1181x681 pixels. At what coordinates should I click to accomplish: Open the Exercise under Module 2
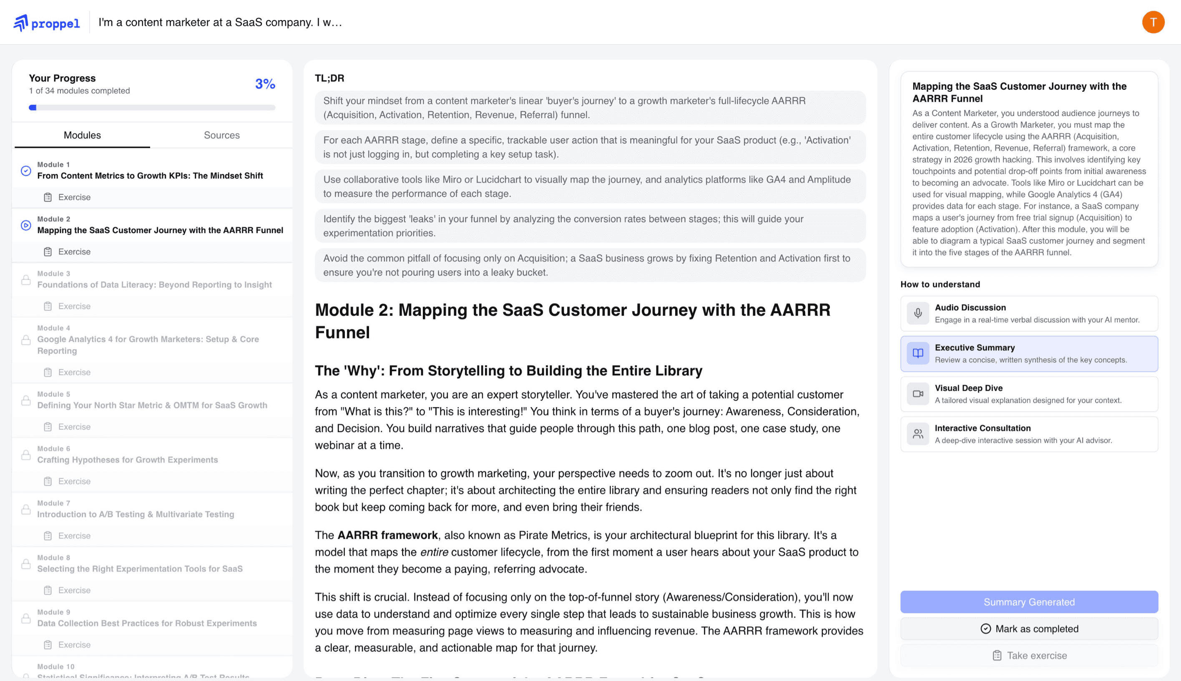(74, 251)
